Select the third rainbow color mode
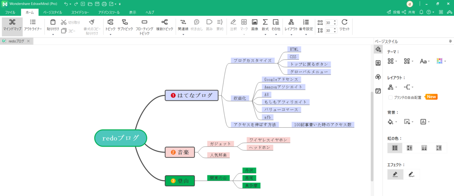 point(424,148)
